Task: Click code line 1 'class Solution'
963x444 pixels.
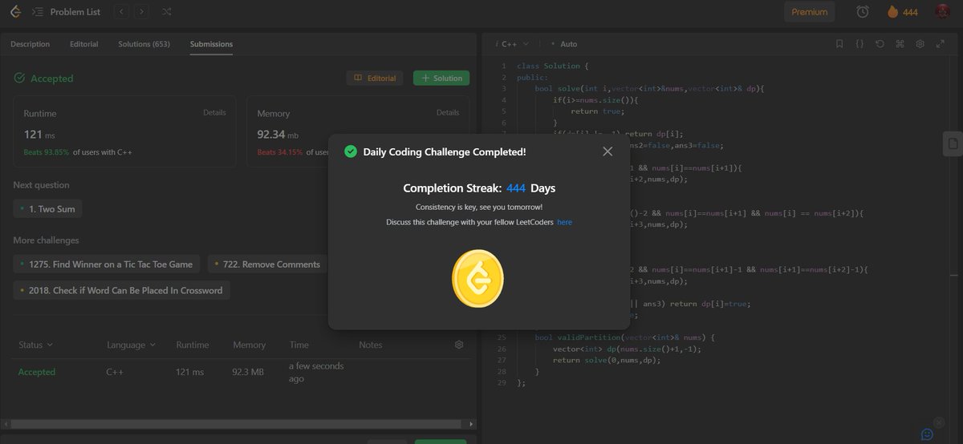Action: coord(553,66)
